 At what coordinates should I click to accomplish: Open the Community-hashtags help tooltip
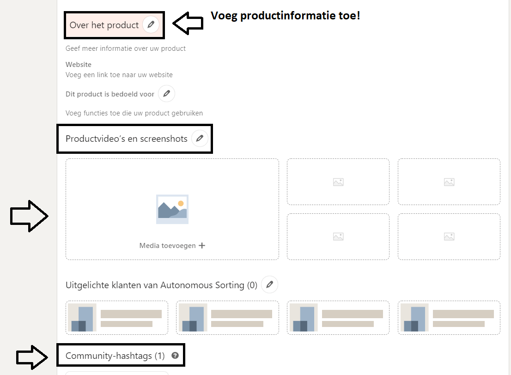(175, 355)
